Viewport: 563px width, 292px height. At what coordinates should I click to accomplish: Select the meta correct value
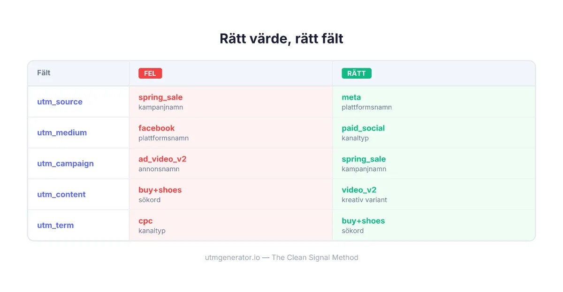[x=351, y=97]
